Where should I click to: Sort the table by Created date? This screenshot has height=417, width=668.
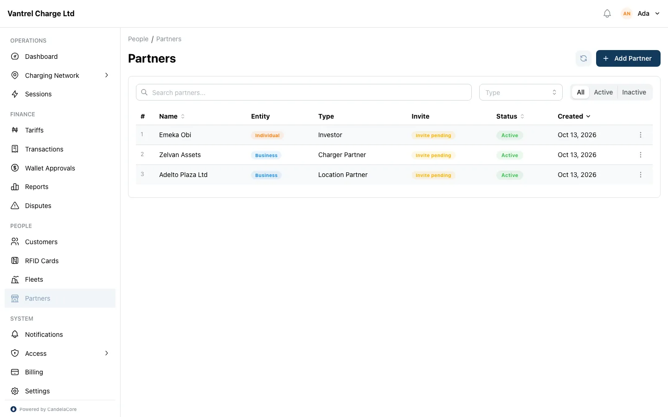tap(574, 116)
